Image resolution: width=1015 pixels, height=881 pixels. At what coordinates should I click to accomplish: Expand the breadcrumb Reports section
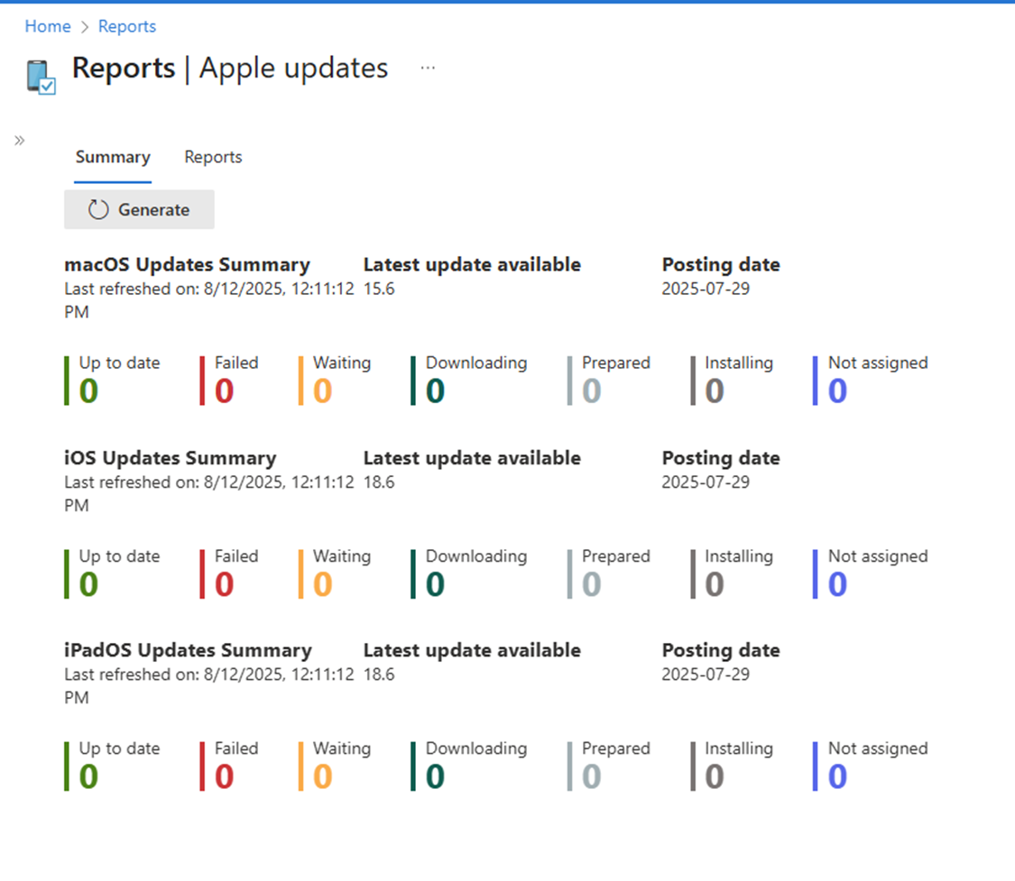(x=126, y=26)
